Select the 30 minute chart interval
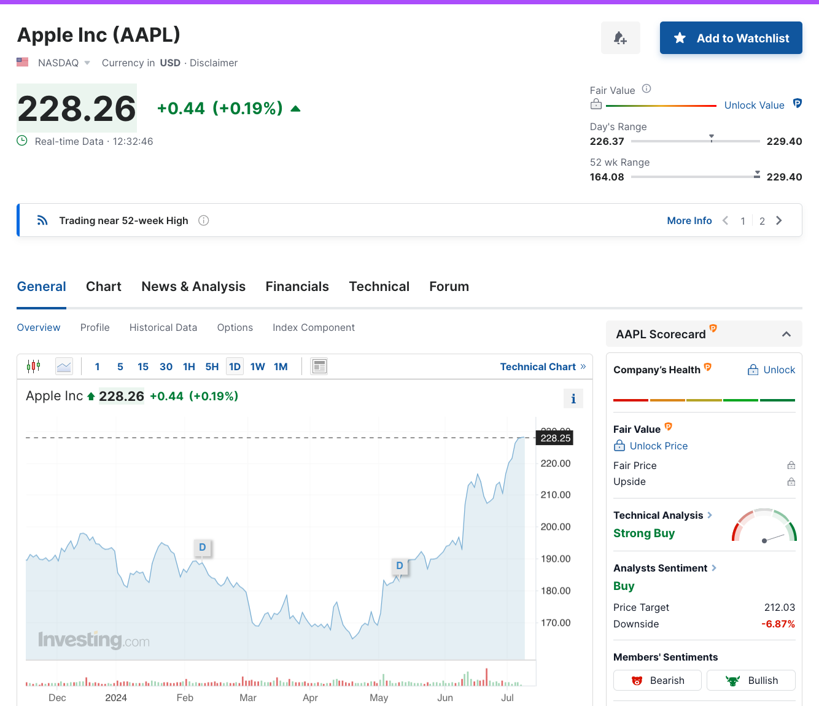The image size is (819, 706). pyautogui.click(x=166, y=367)
